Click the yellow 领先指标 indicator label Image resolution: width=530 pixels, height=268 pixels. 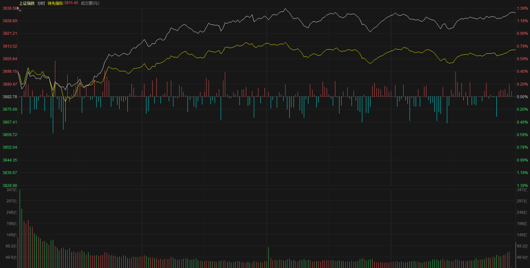55,3
